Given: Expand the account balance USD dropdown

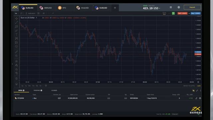Looking at the screenshot, I should (151, 8).
